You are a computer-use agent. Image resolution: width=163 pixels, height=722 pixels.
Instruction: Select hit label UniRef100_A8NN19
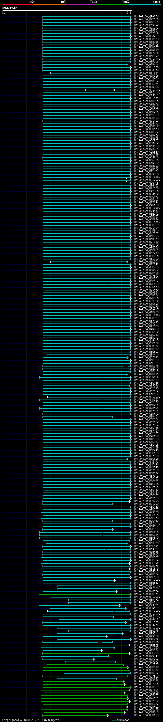click(146, 608)
